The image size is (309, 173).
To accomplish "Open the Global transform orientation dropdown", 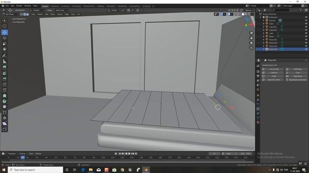I will point(114,10).
